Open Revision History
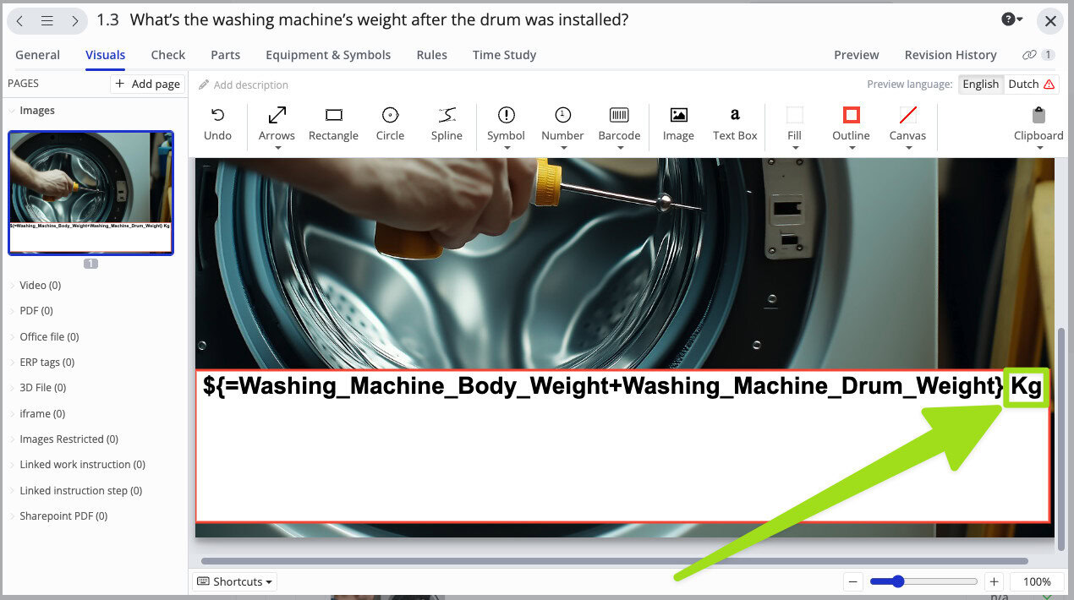Viewport: 1074px width, 600px height. click(951, 54)
